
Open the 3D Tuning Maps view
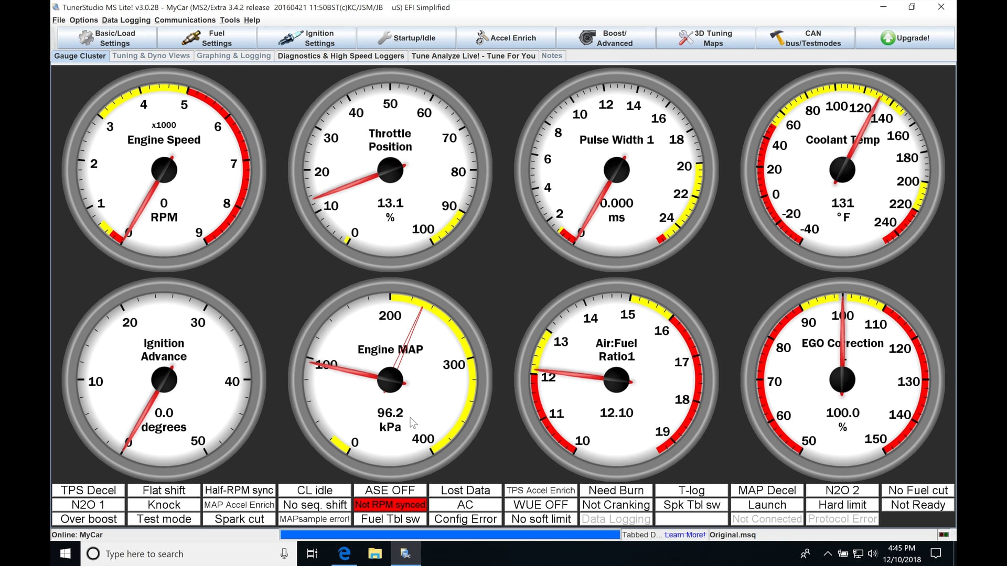[705, 37]
